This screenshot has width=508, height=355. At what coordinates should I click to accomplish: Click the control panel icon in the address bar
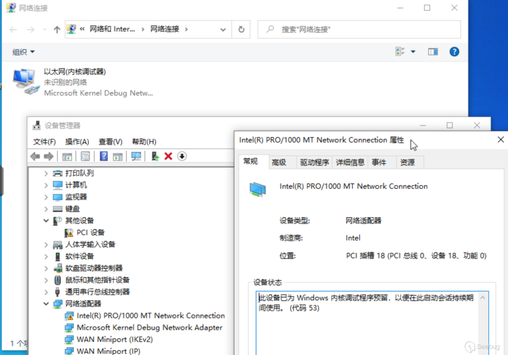[x=71, y=29]
